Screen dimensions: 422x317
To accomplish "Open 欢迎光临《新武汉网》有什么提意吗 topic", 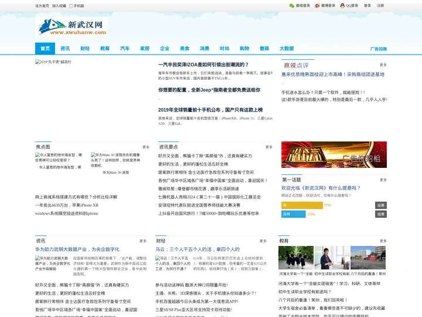I will pos(321,188).
